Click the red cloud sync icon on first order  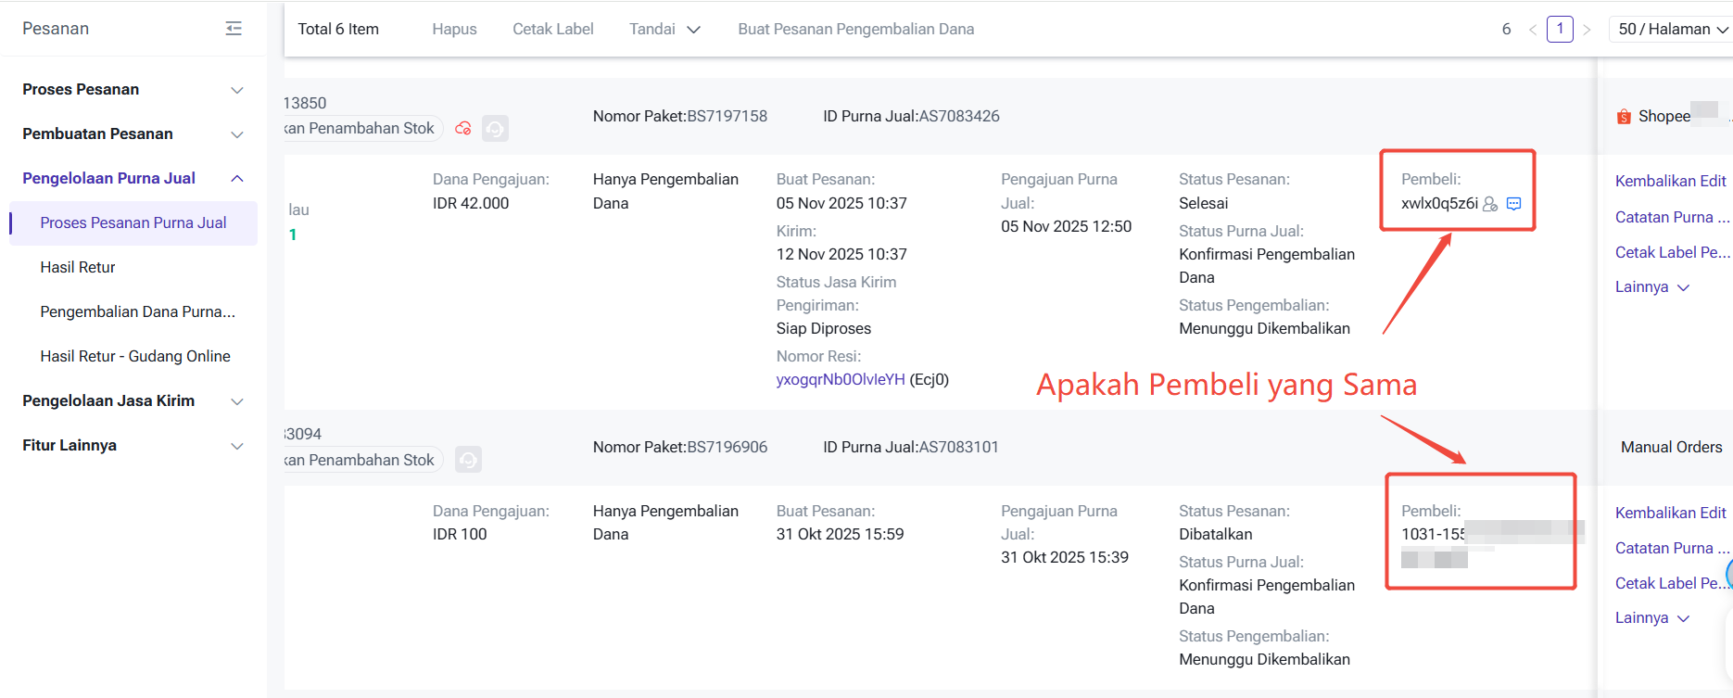[463, 129]
